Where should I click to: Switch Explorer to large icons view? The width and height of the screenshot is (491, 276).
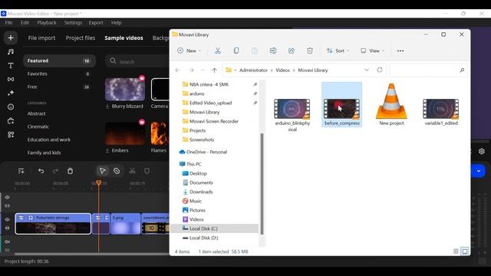(465, 251)
